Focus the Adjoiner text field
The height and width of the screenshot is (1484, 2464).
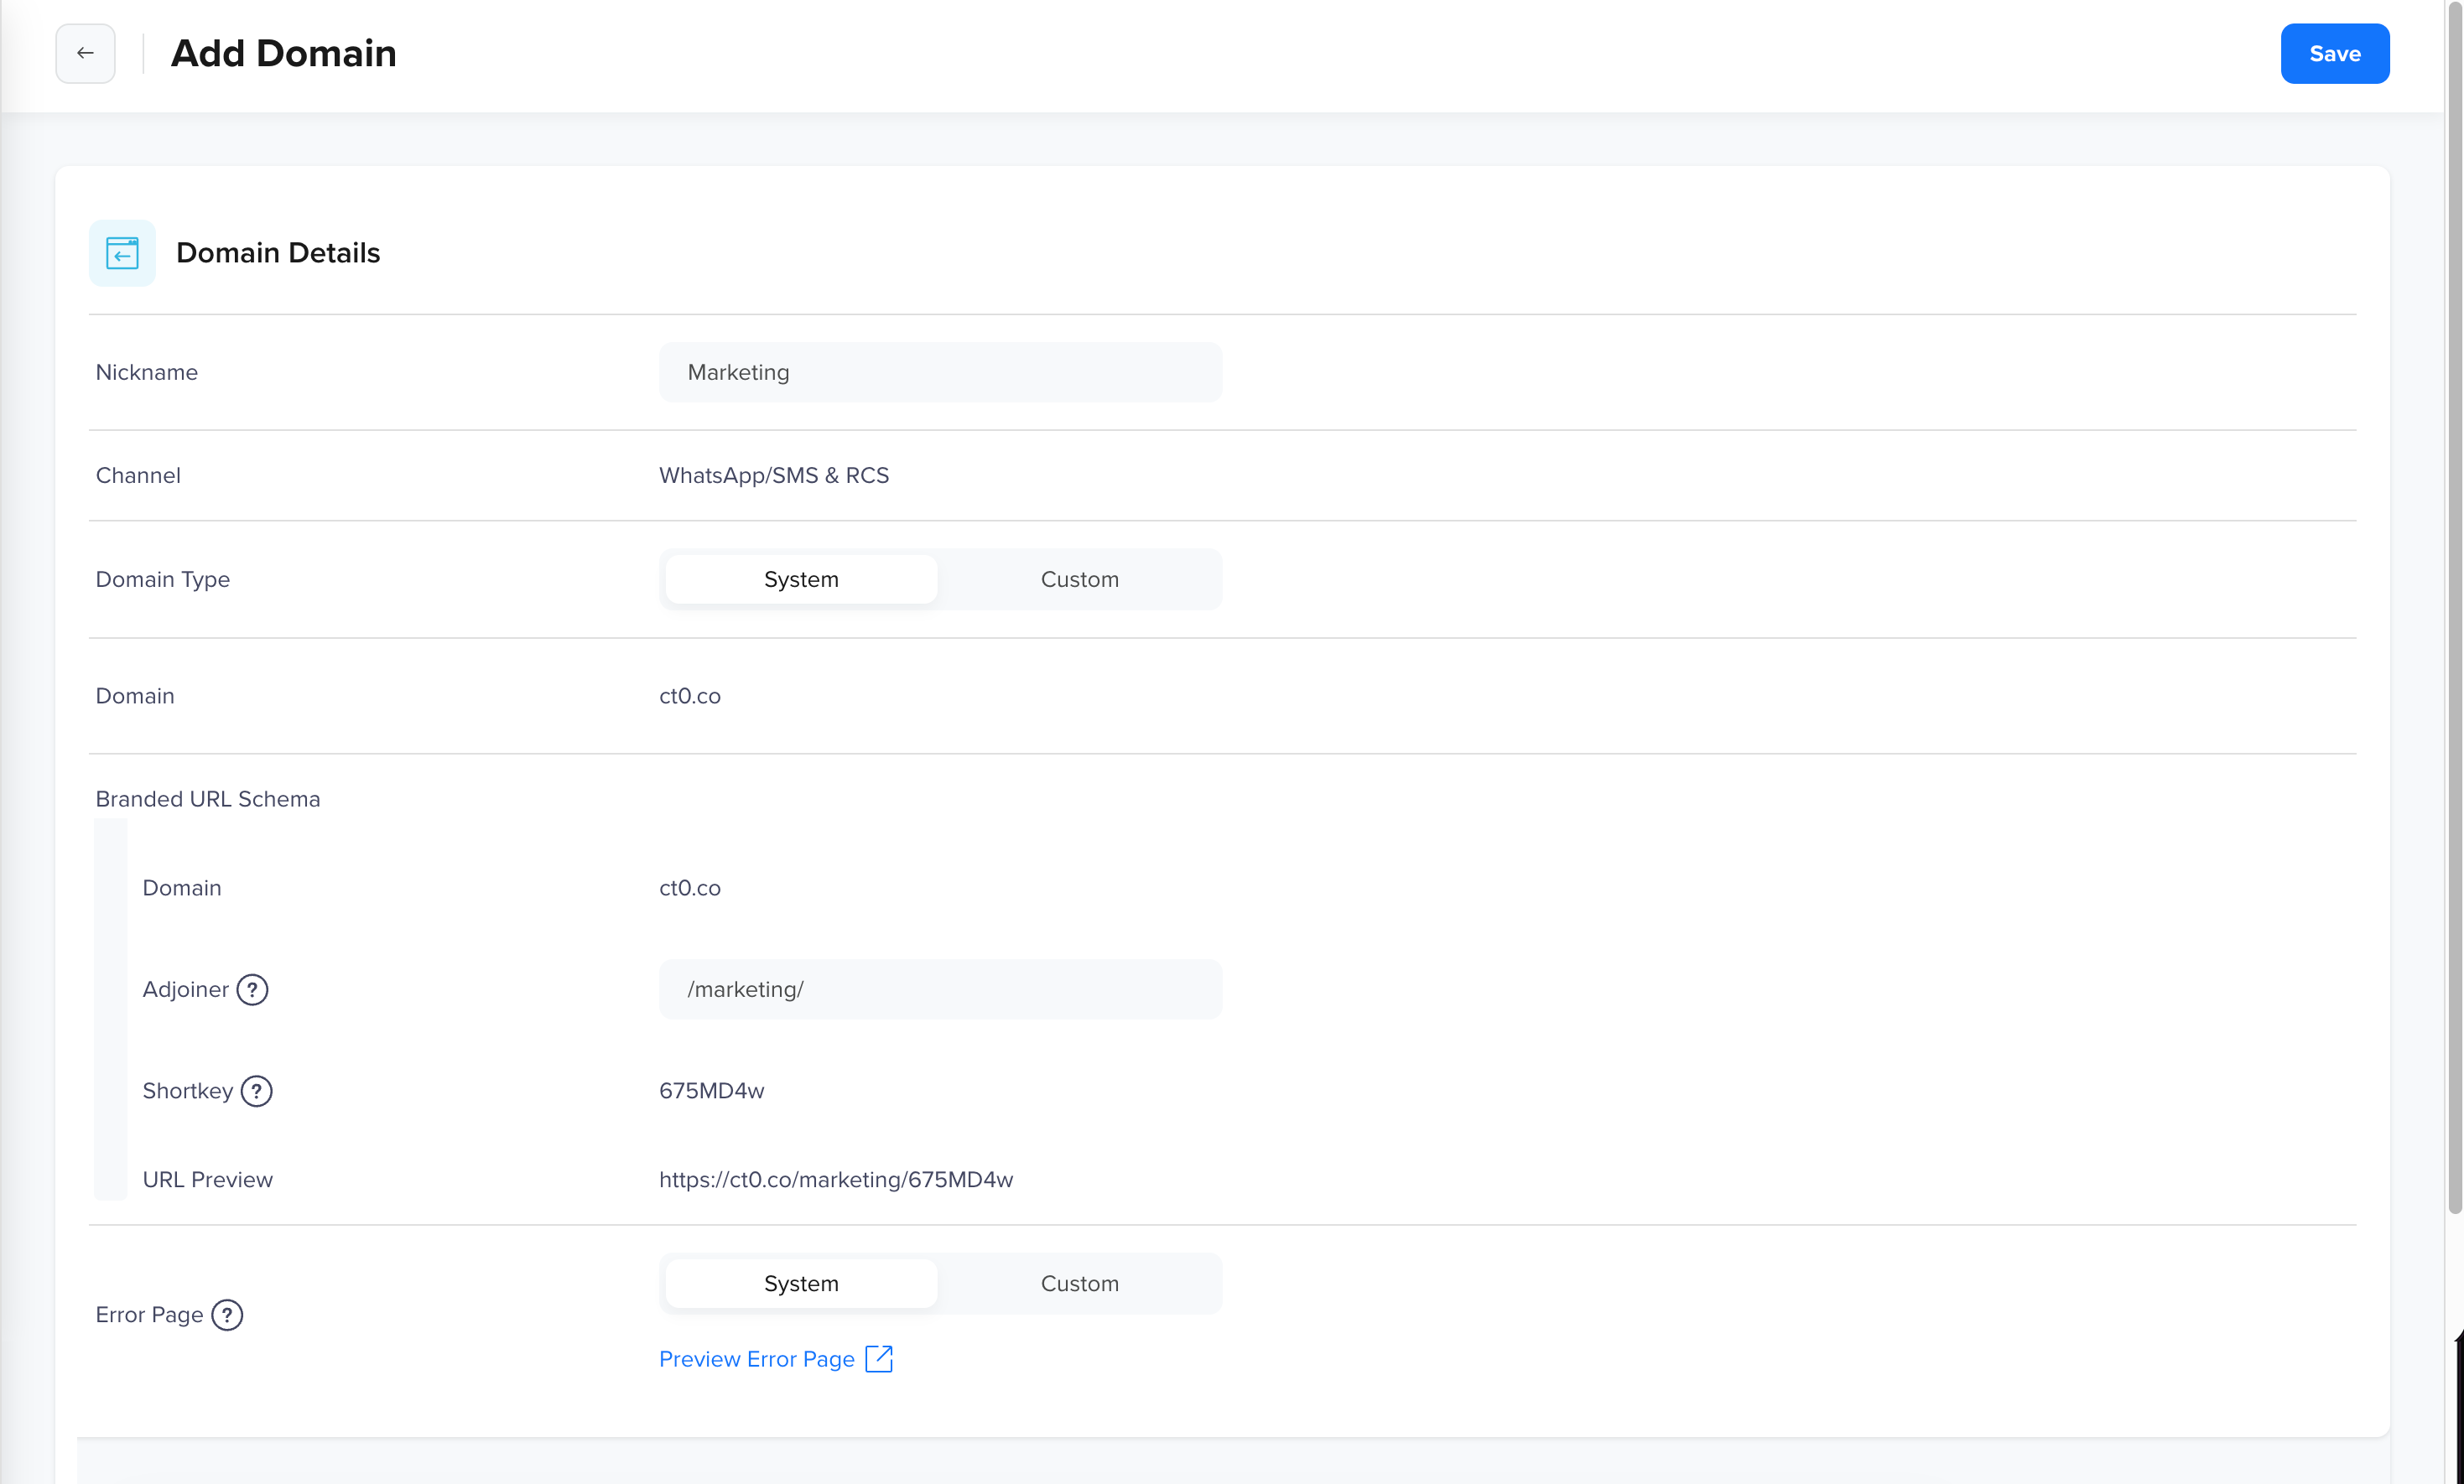[x=940, y=989]
